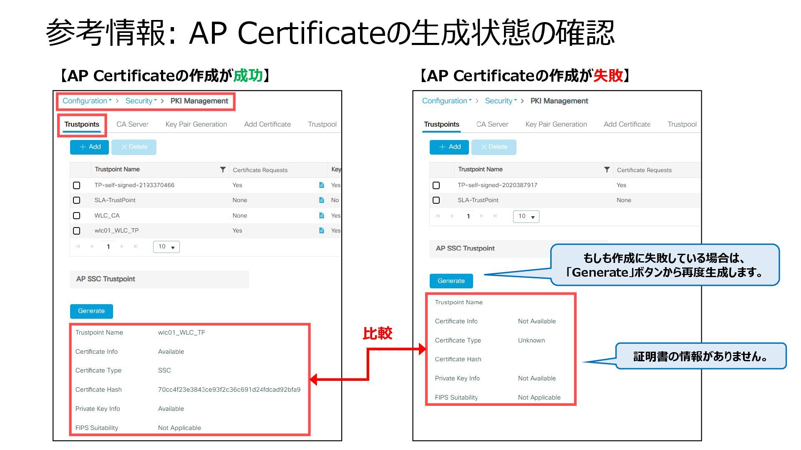801x450 pixels.
Task: Click filter icon on left Trustpoint Name column
Action: (x=223, y=170)
